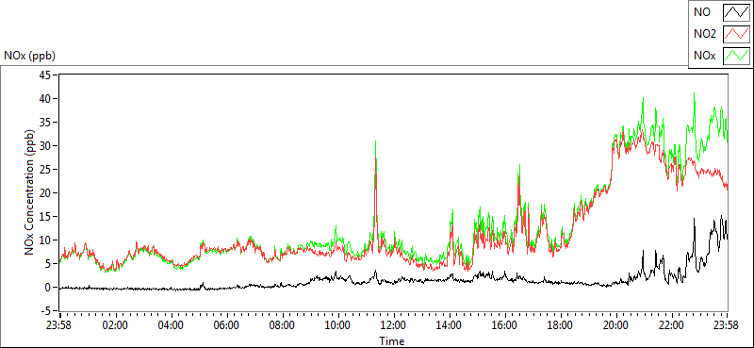Click the 14:00 time tick label
Viewport: 754px width, 348px height.
tap(450, 324)
